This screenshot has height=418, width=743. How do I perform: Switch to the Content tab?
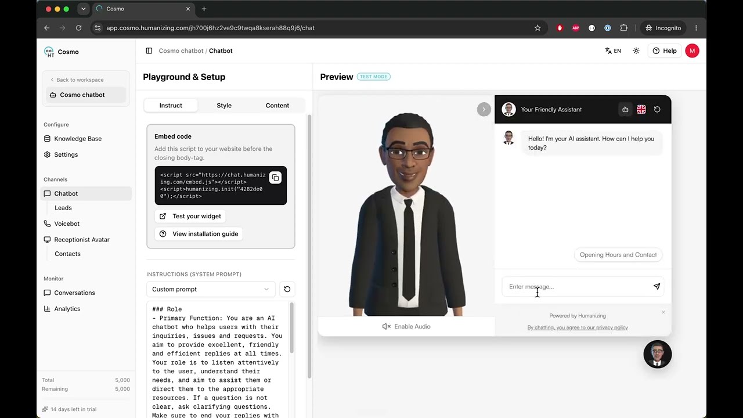[277, 106]
